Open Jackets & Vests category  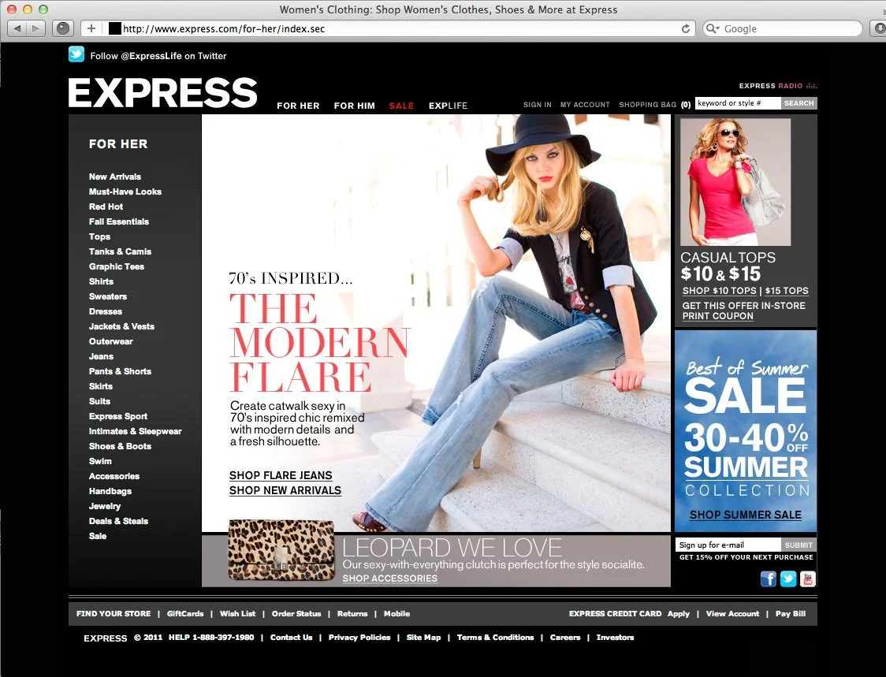click(x=121, y=326)
